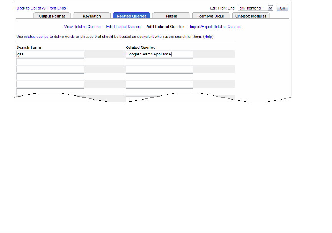Click the Search Terms field containing gsa
The width and height of the screenshot is (332, 233).
tap(50, 54)
